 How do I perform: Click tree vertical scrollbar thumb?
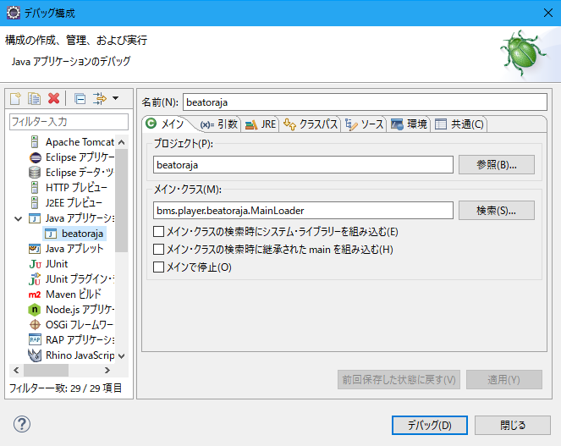pyautogui.click(x=122, y=201)
